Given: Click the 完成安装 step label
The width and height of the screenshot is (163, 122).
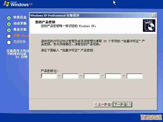Looking at the screenshot, I should 19,42.
